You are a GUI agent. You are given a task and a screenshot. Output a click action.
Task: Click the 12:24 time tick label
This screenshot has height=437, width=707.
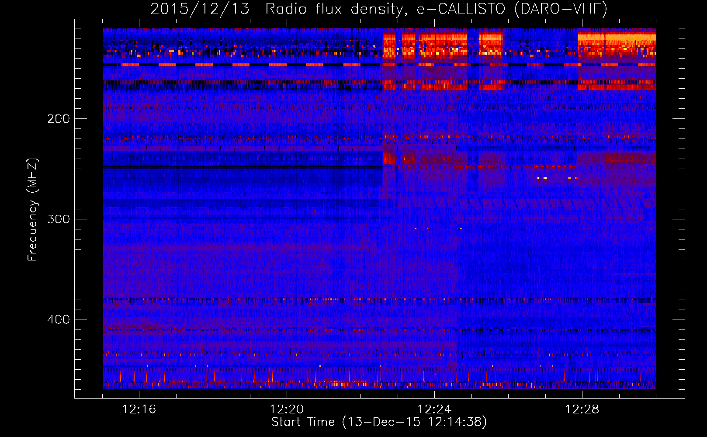click(434, 409)
